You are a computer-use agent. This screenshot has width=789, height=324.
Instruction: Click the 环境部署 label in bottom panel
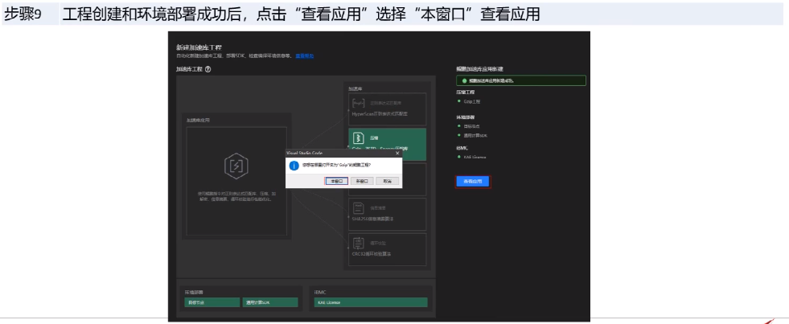pyautogui.click(x=194, y=292)
